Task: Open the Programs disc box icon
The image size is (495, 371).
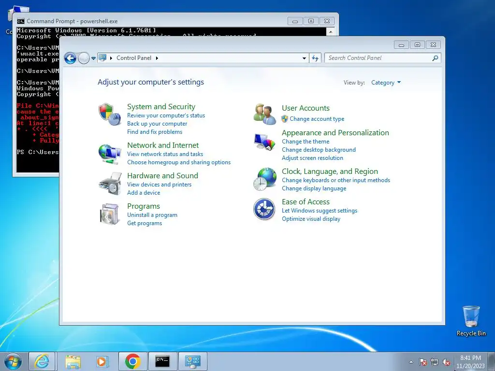Action: (110, 214)
